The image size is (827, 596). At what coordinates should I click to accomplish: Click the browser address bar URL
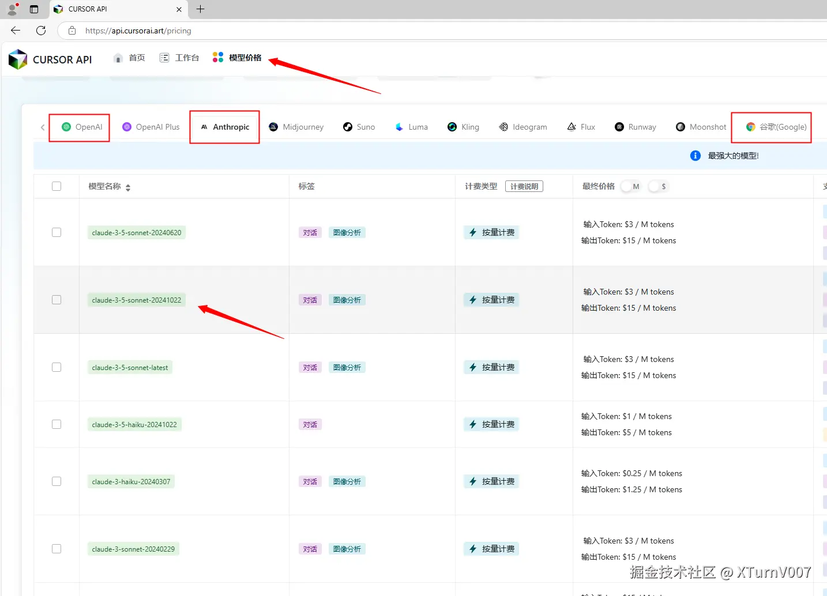[x=138, y=31]
